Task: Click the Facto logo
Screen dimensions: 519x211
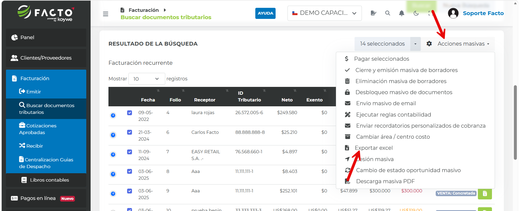Action: coord(46,13)
